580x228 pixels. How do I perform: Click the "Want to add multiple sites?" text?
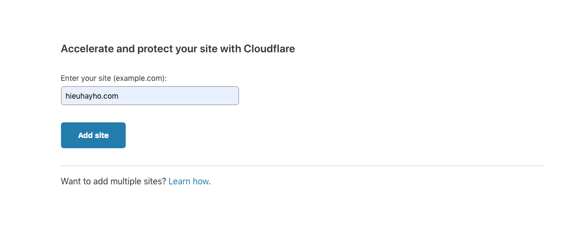click(113, 182)
